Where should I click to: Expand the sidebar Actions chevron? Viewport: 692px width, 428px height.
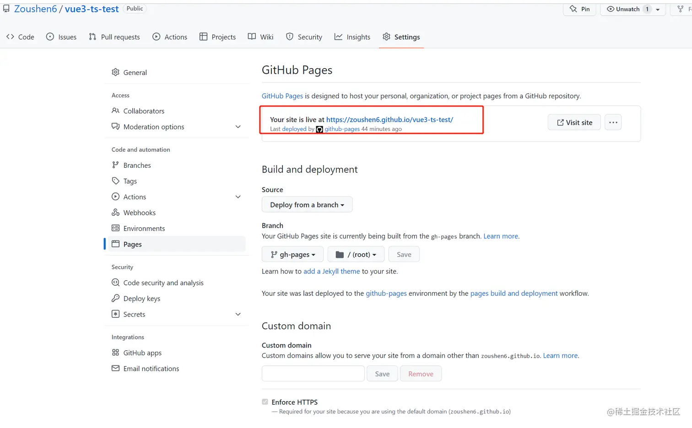(238, 197)
